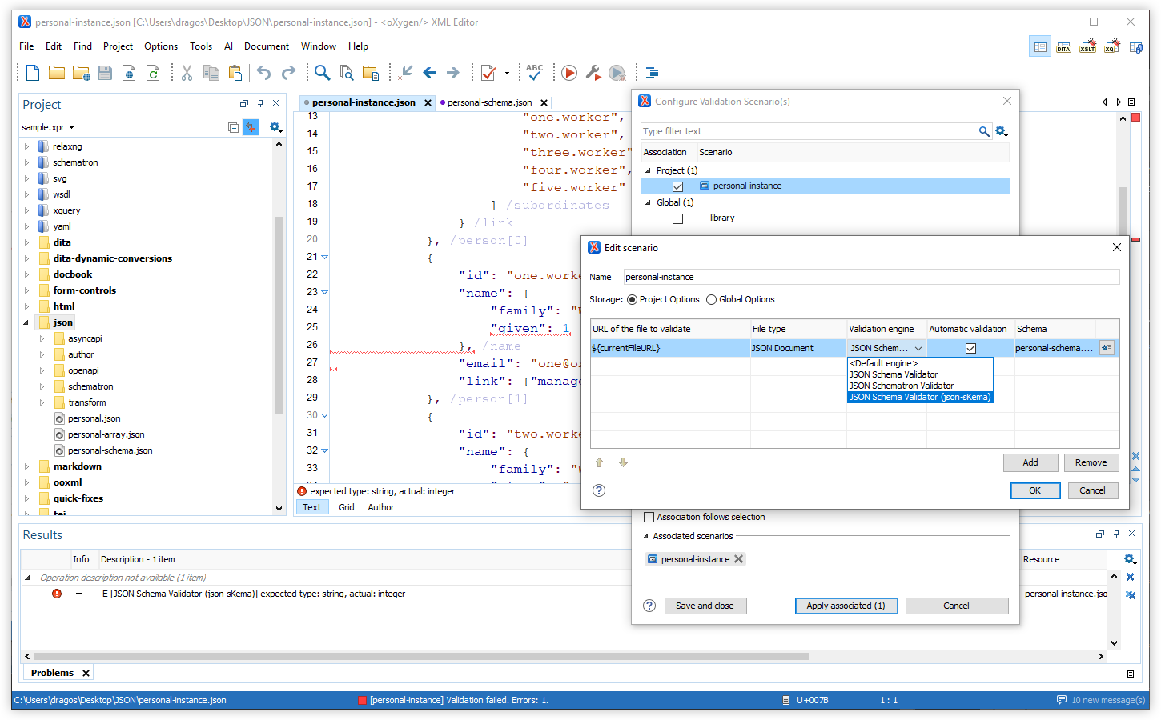
Task: Click the Format and Indent toolbar icon
Action: click(x=653, y=73)
